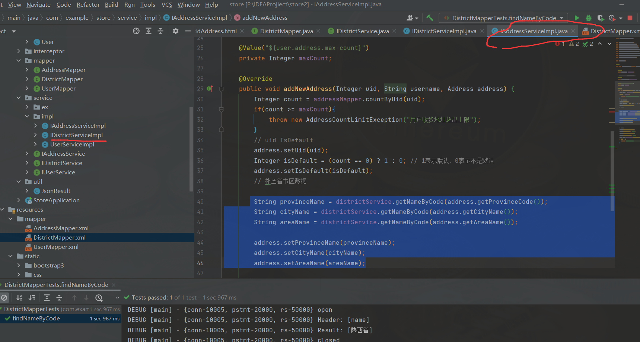
Task: Collapse the impl folder
Action: (27, 116)
